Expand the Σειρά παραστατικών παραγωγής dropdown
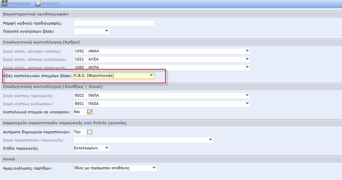Image resolution: width=342 pixels, height=180 pixels. 211,140
